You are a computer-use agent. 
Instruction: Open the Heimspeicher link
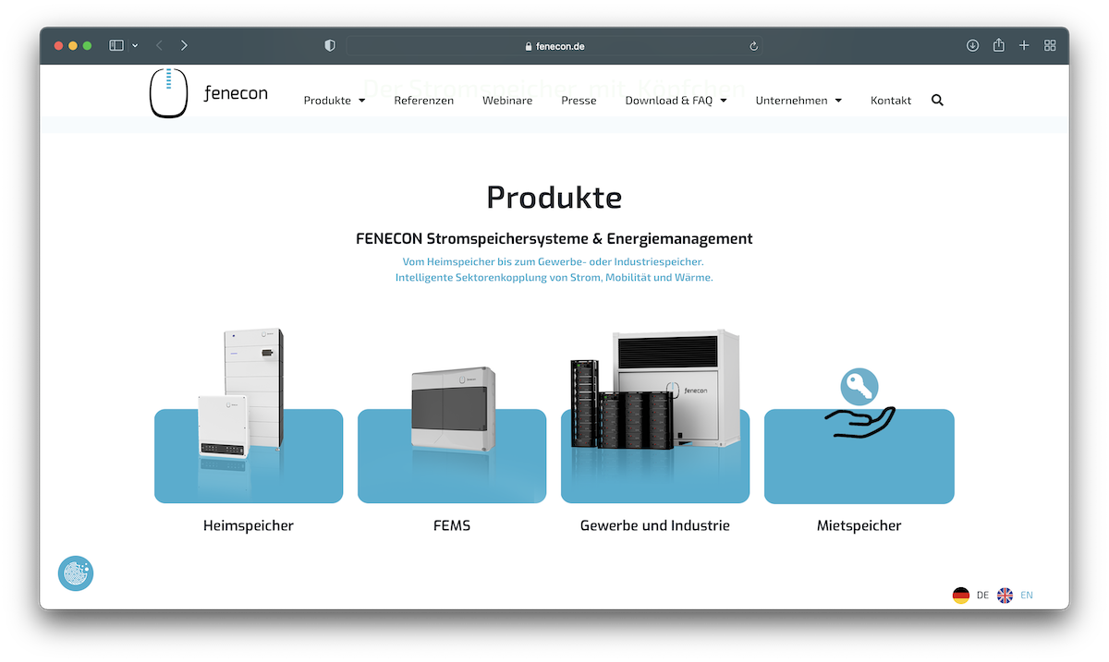tap(249, 525)
